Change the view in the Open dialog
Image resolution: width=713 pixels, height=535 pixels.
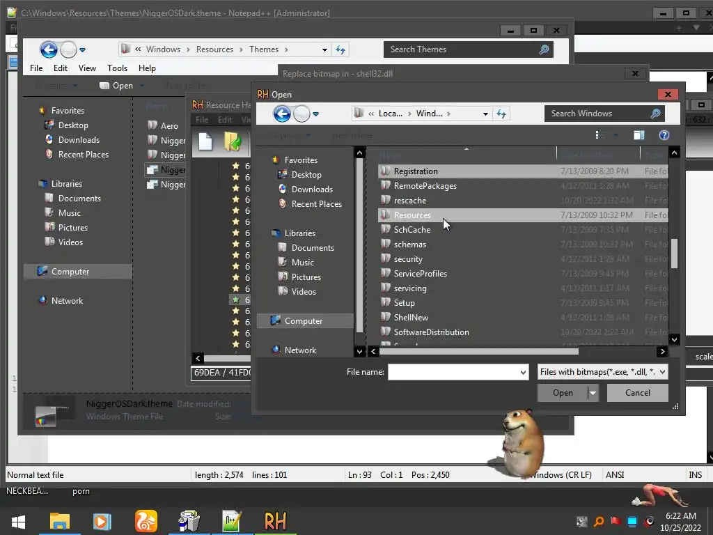click(x=601, y=135)
